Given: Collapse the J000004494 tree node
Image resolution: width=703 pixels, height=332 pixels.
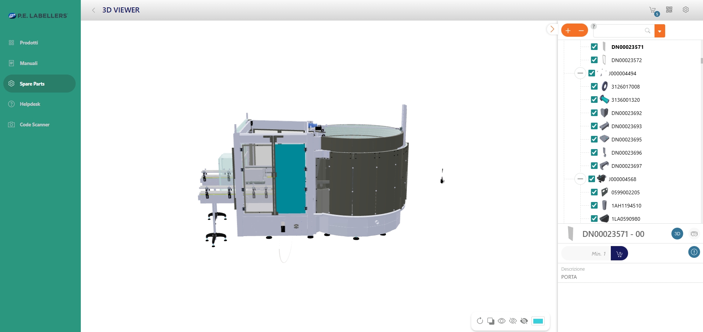Looking at the screenshot, I should tap(580, 73).
